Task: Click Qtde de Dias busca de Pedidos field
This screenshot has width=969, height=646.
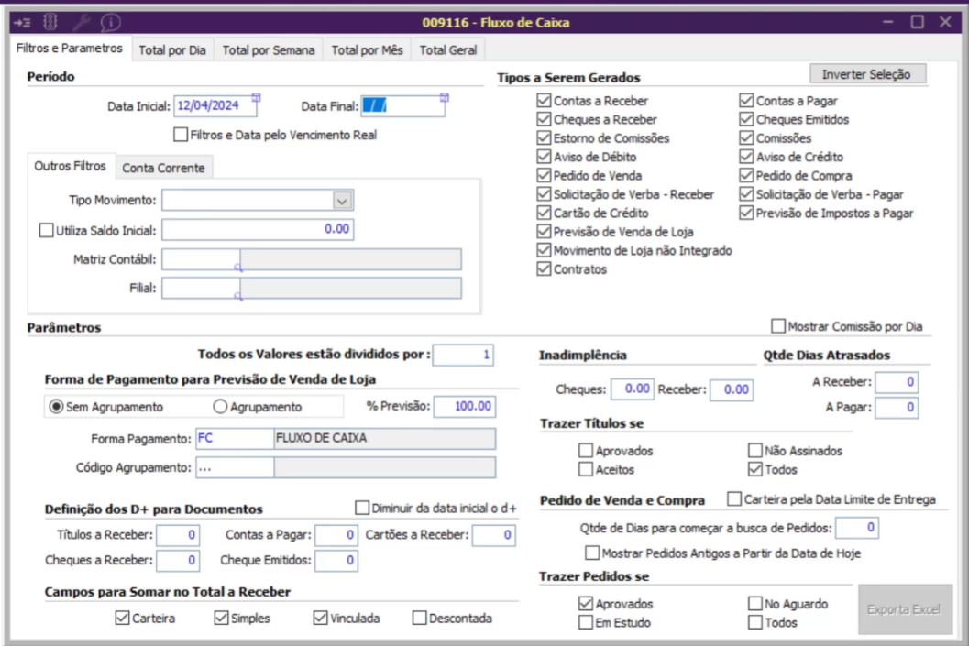Action: tap(857, 528)
